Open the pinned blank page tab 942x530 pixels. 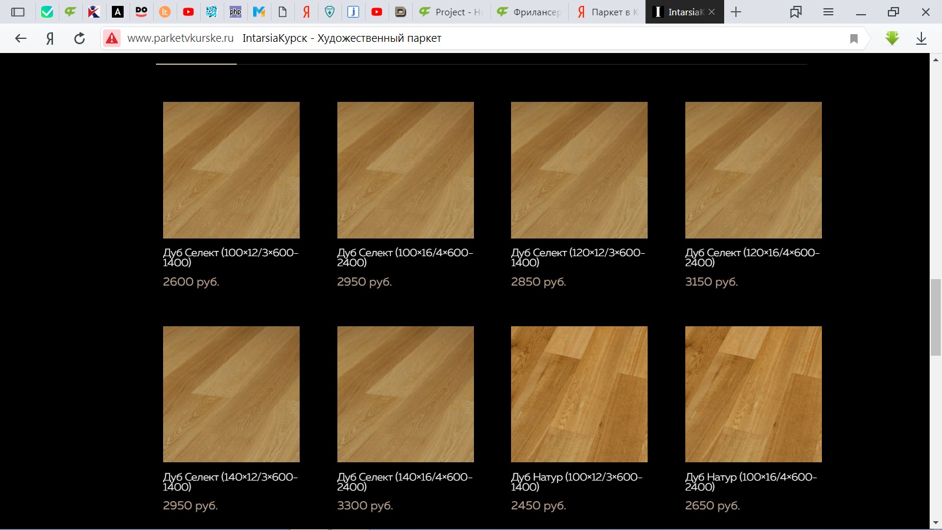coord(283,12)
